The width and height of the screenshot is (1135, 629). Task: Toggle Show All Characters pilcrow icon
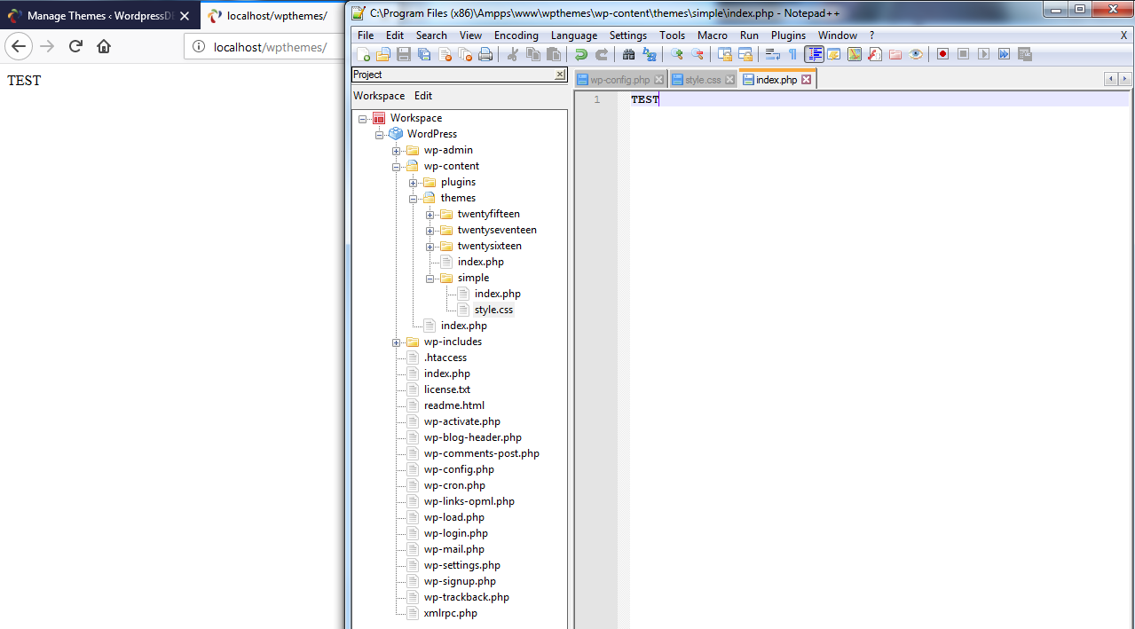pyautogui.click(x=792, y=54)
